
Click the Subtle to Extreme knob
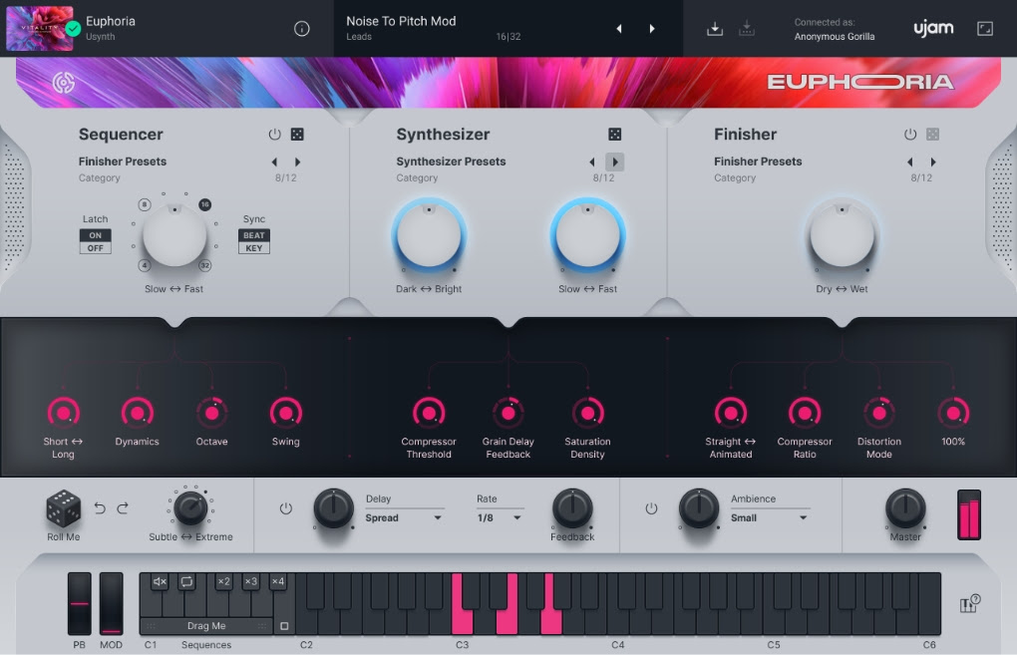click(190, 507)
